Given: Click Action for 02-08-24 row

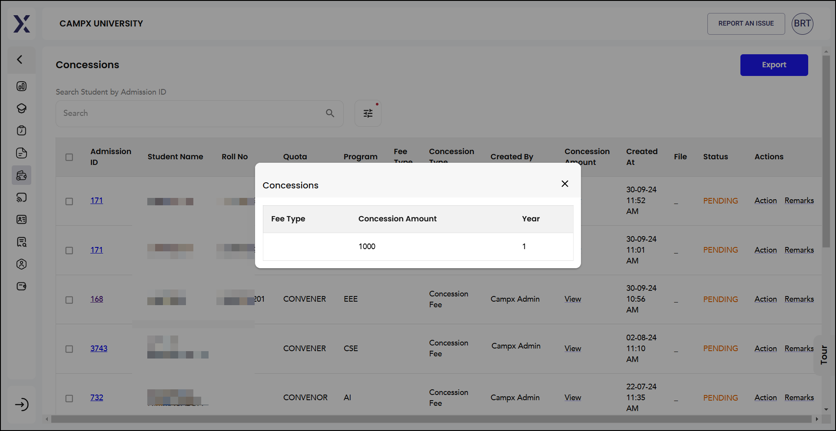Looking at the screenshot, I should [x=765, y=349].
